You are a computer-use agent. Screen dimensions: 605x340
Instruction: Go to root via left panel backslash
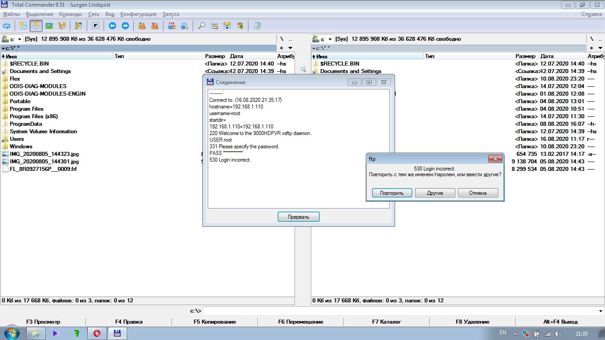(x=281, y=39)
